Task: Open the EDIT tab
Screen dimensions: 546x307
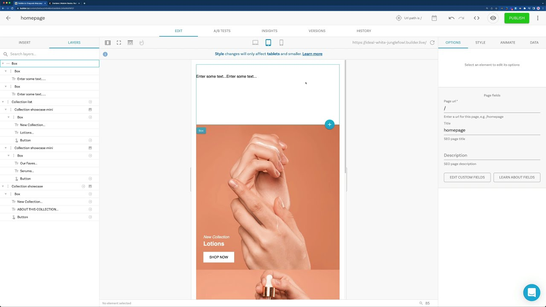Action: [x=178, y=31]
